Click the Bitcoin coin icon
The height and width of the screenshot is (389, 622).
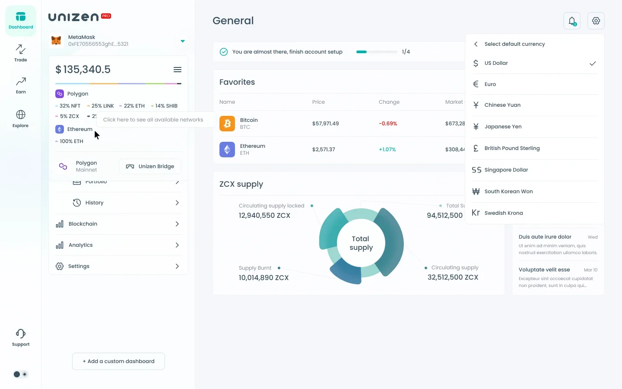pyautogui.click(x=227, y=124)
